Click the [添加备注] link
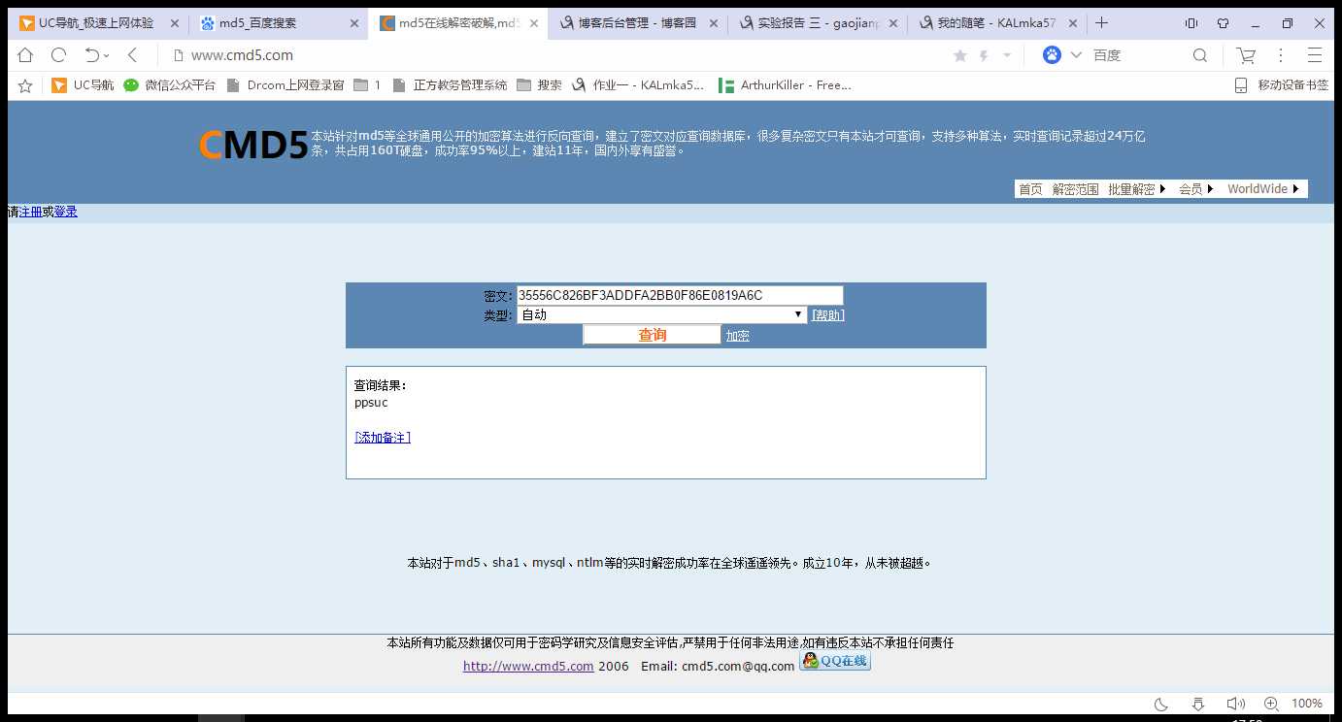 tap(383, 438)
